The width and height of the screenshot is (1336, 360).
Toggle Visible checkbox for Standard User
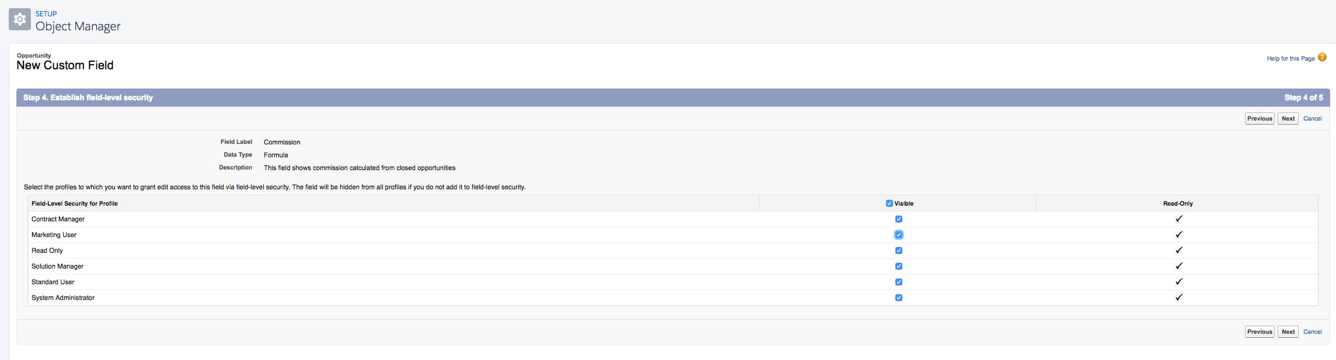(x=898, y=282)
